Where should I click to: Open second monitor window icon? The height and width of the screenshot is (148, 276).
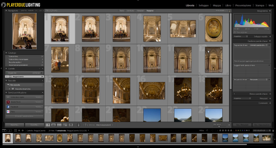click(x=10, y=131)
